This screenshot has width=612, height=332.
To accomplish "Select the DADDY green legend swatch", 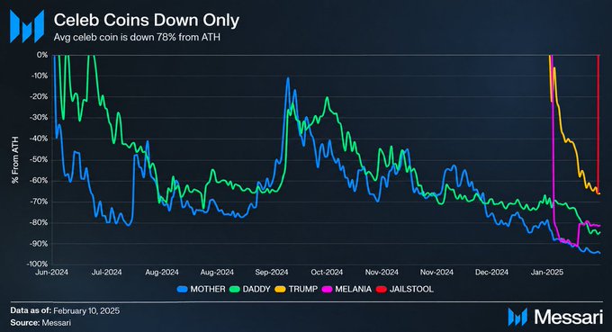I will [235, 290].
